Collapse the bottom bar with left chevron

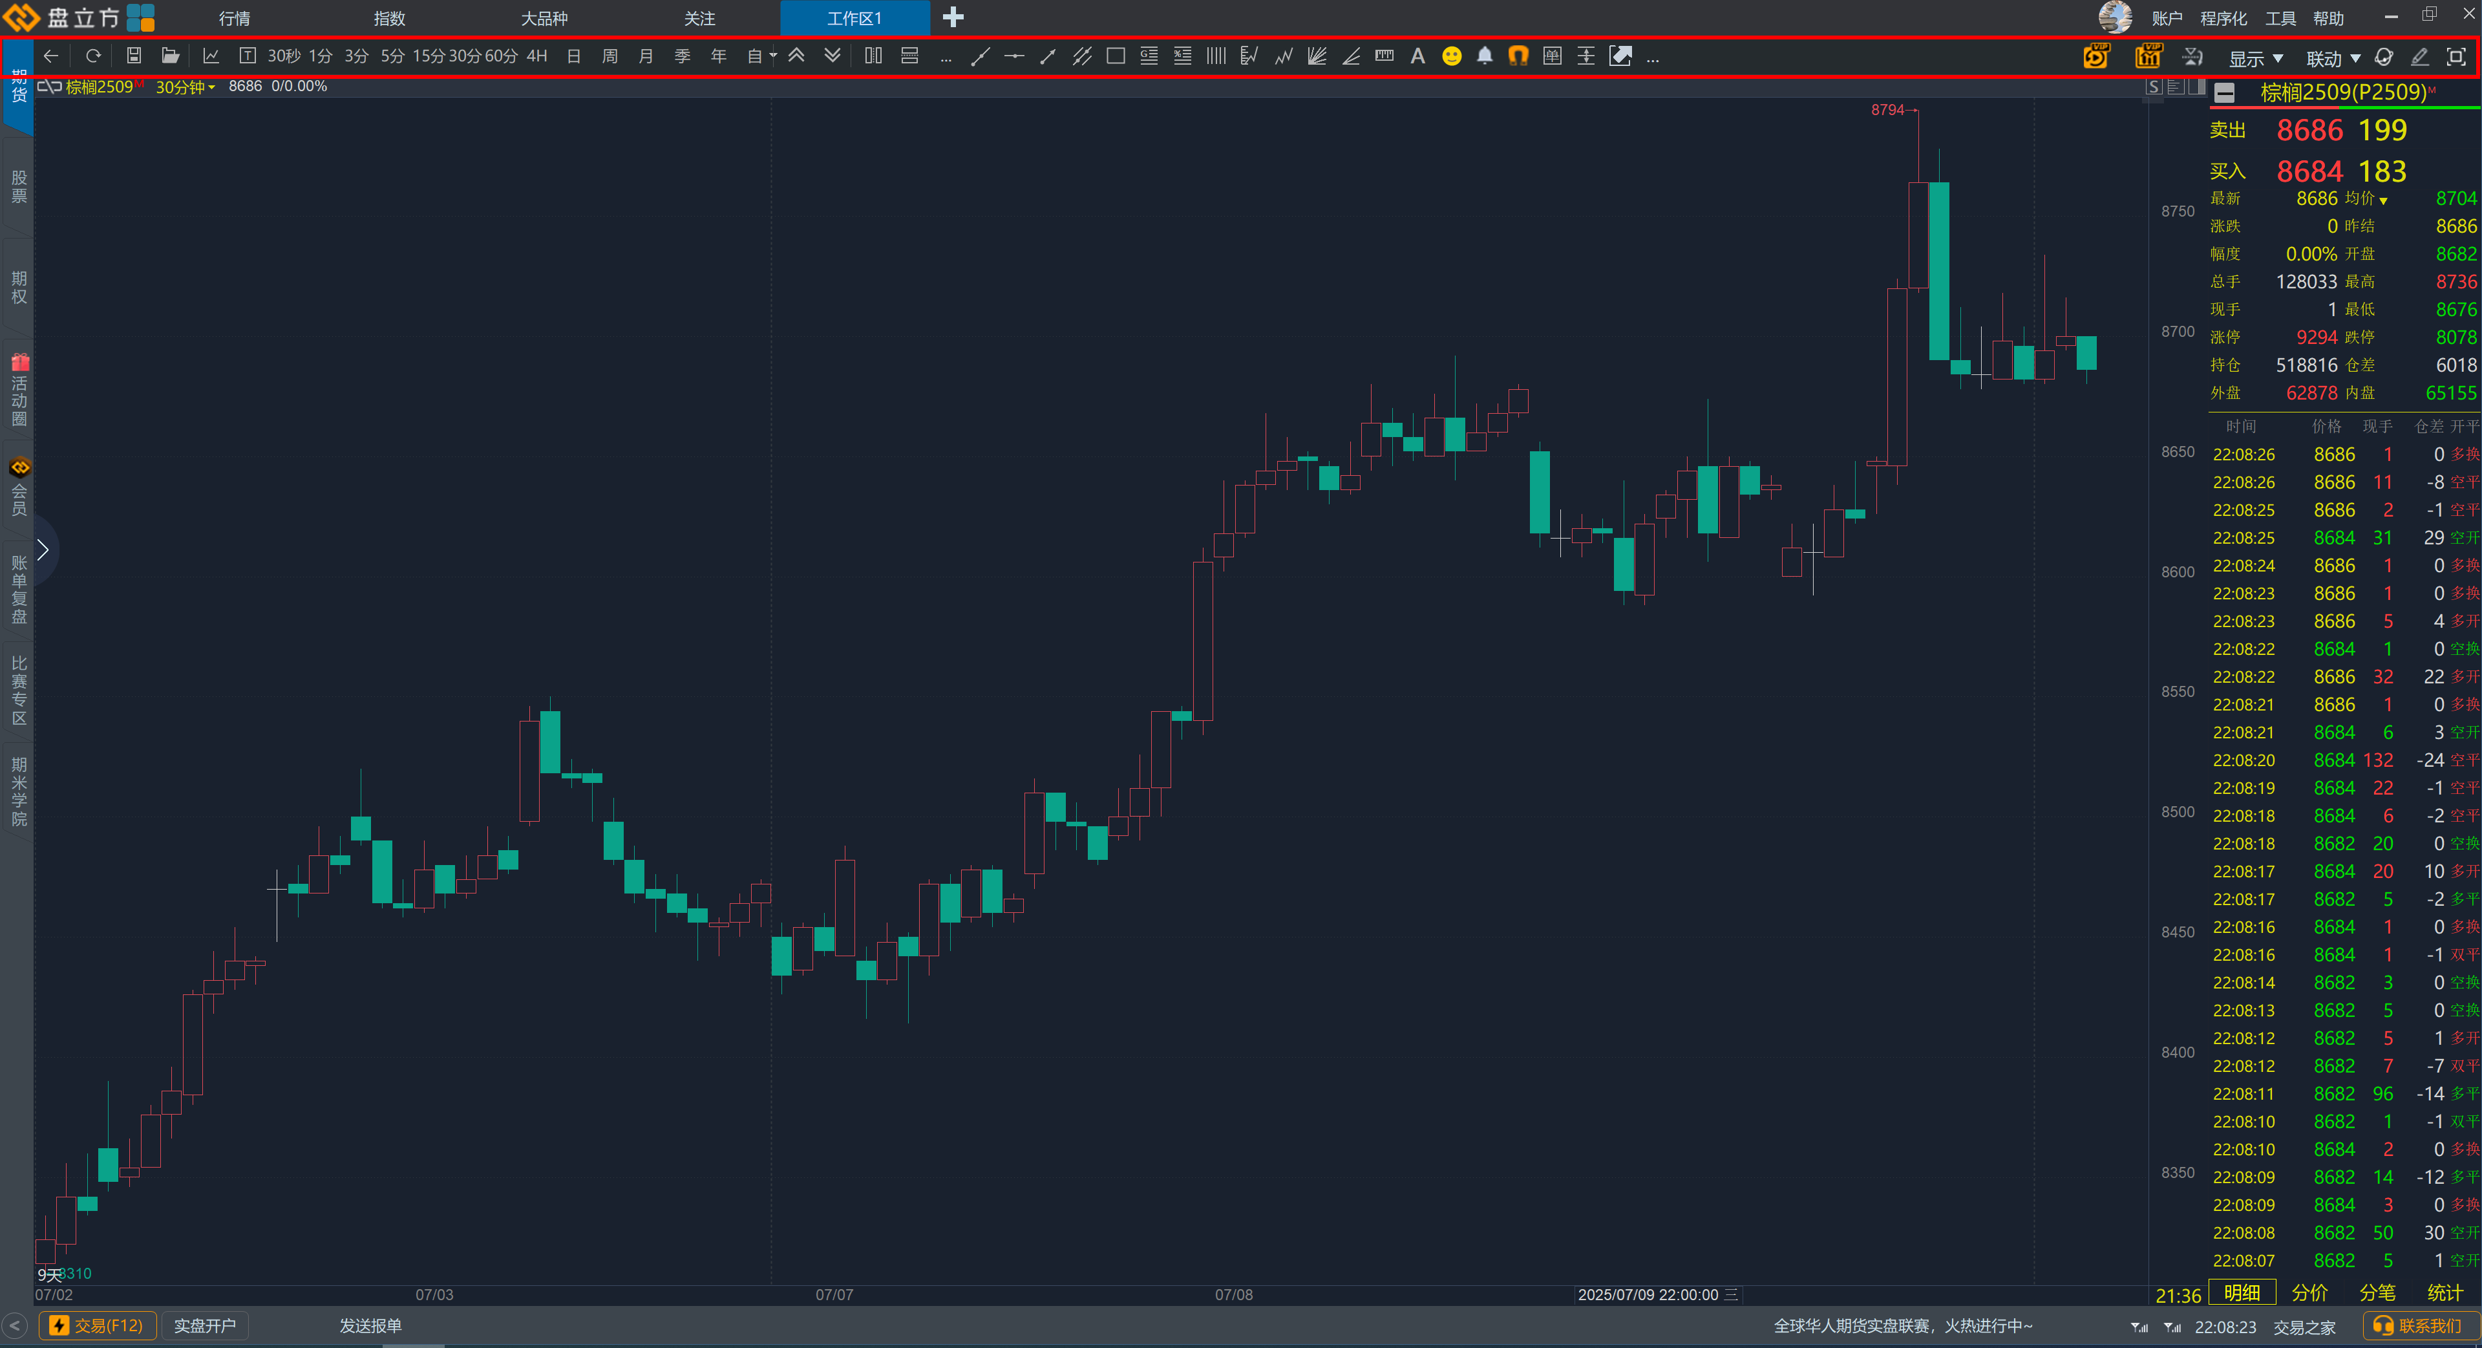(14, 1326)
